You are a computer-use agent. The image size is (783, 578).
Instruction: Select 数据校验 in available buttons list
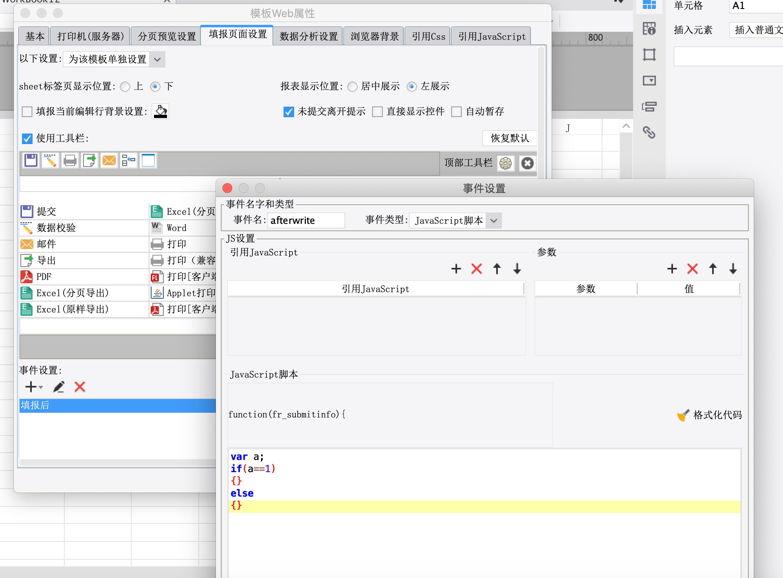(85, 228)
